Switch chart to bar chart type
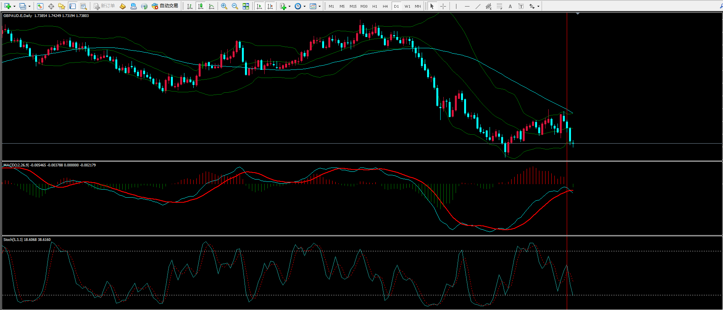The height and width of the screenshot is (310, 723). coord(190,6)
